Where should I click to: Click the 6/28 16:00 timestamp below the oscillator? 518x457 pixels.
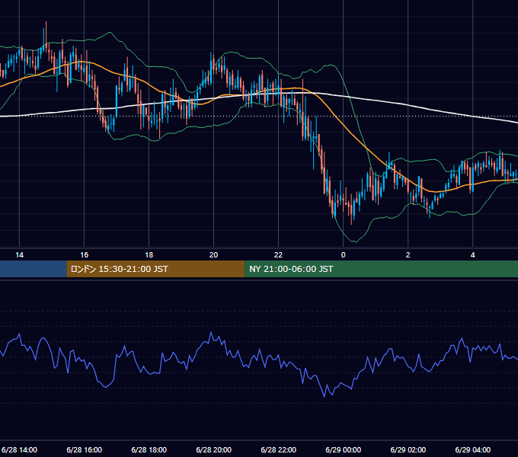(x=85, y=449)
